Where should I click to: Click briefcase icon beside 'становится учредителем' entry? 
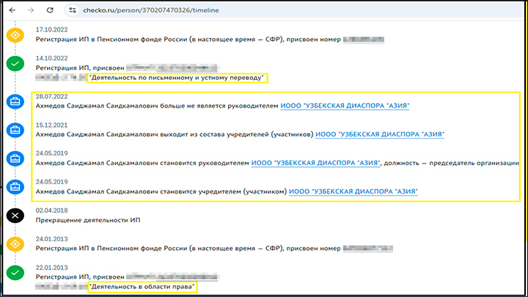point(15,186)
